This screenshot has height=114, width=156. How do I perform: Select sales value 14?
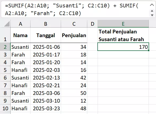[x=74, y=62]
